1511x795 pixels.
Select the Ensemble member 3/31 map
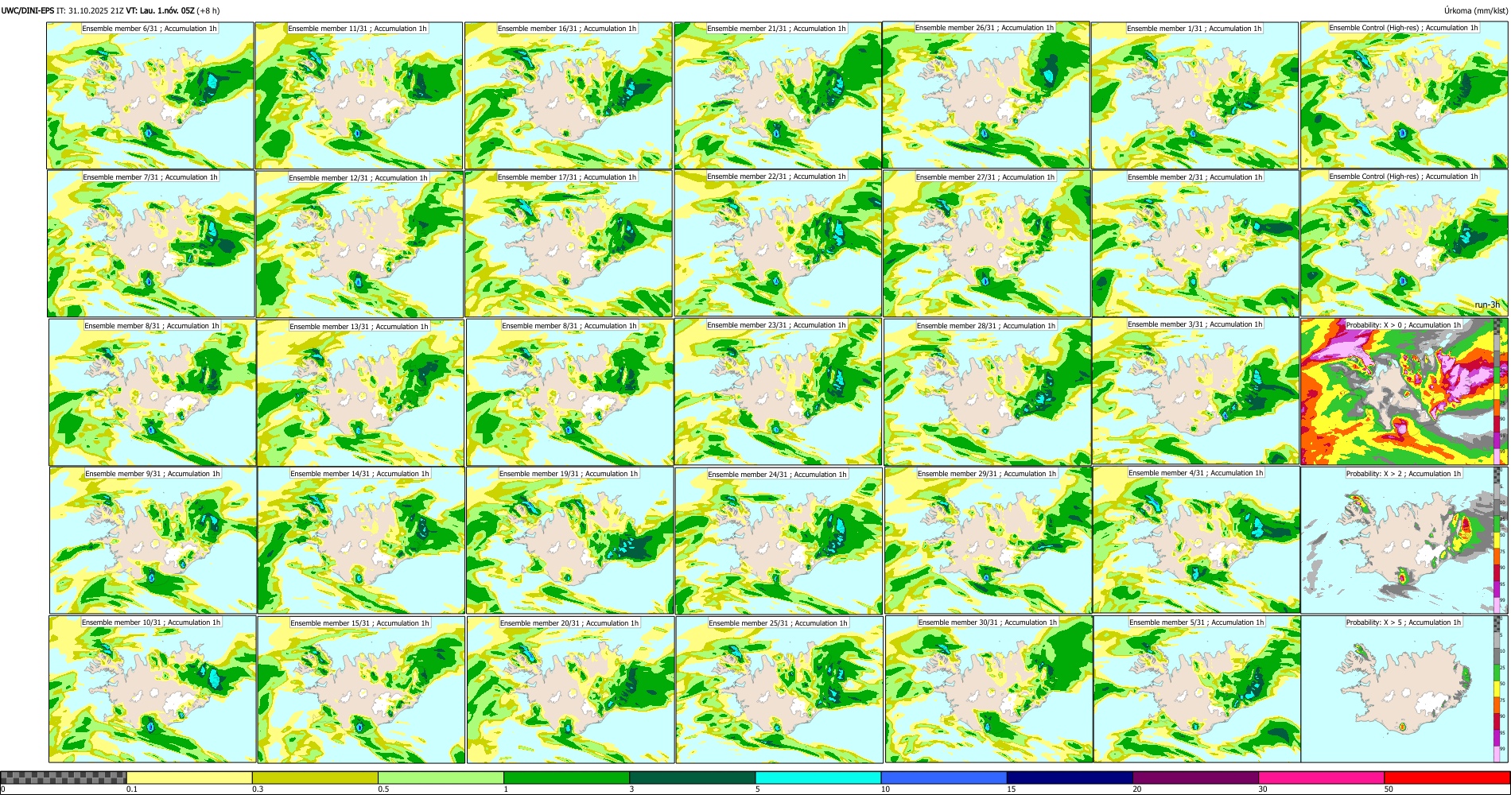(1195, 391)
